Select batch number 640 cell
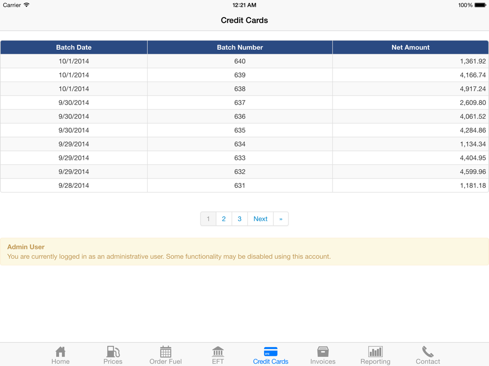The height and width of the screenshot is (366, 489). (240, 61)
